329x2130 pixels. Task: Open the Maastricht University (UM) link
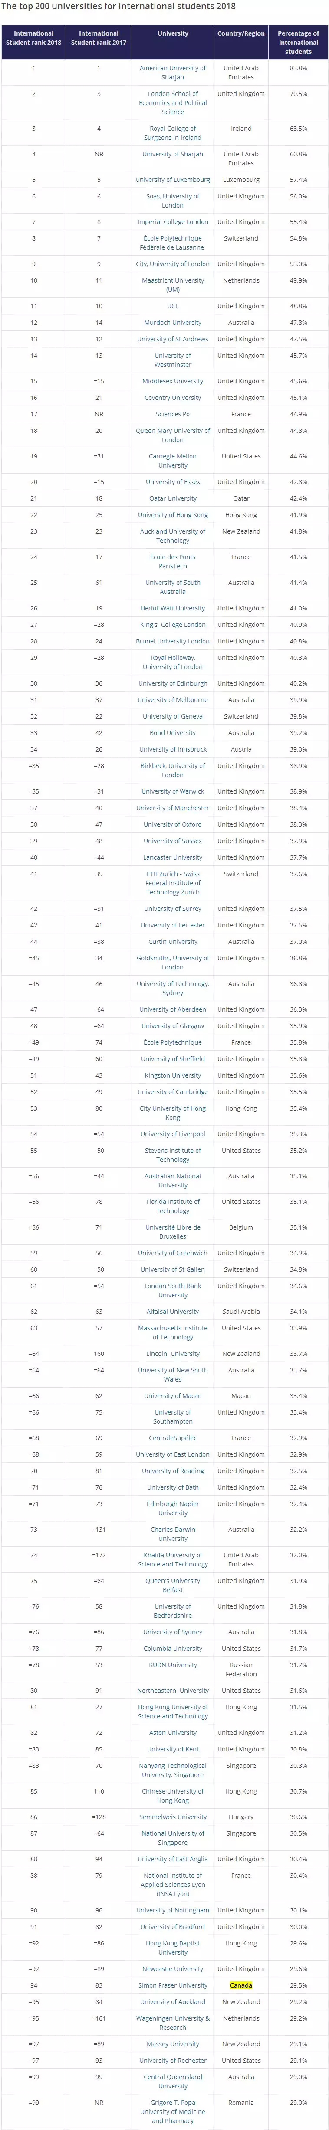pos(173,284)
